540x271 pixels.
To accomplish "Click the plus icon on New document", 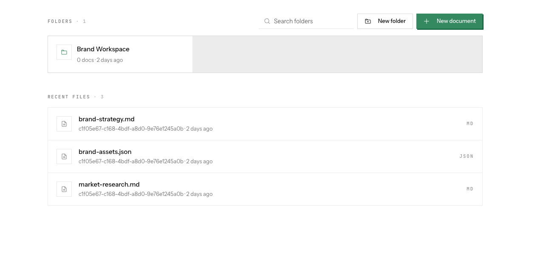I will 427,21.
